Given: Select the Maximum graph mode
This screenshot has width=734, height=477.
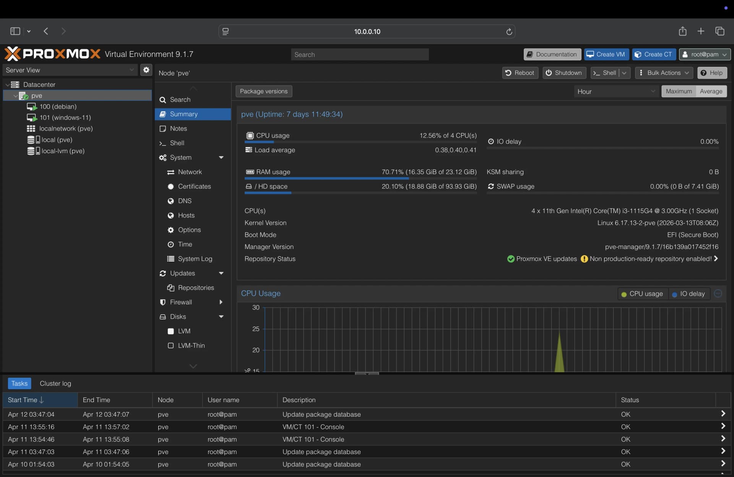Looking at the screenshot, I should pos(679,91).
